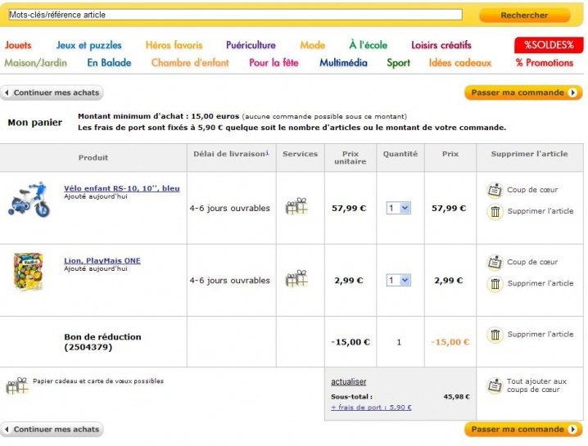
Task: Open the frais de port link
Action: point(371,408)
